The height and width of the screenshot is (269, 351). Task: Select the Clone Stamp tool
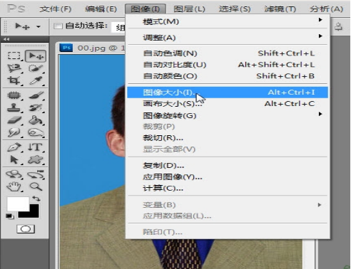(x=14, y=107)
